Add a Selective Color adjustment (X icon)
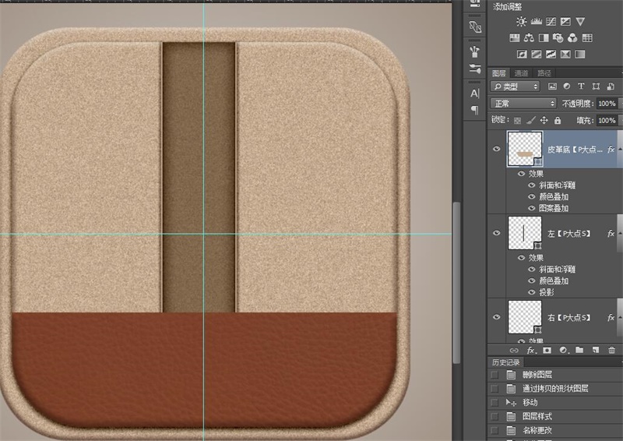 (x=565, y=54)
